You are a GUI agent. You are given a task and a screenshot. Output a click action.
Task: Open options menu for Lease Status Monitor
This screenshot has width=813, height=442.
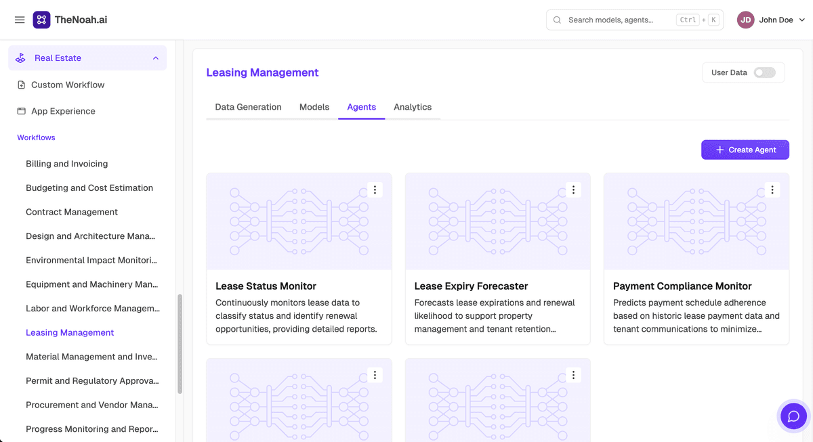tap(375, 190)
